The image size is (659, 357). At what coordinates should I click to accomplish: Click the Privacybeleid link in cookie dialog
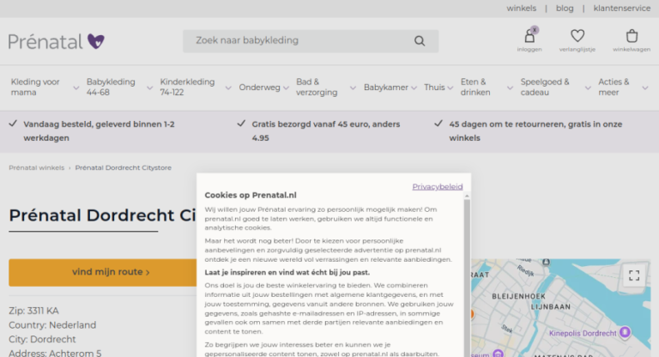click(x=438, y=187)
